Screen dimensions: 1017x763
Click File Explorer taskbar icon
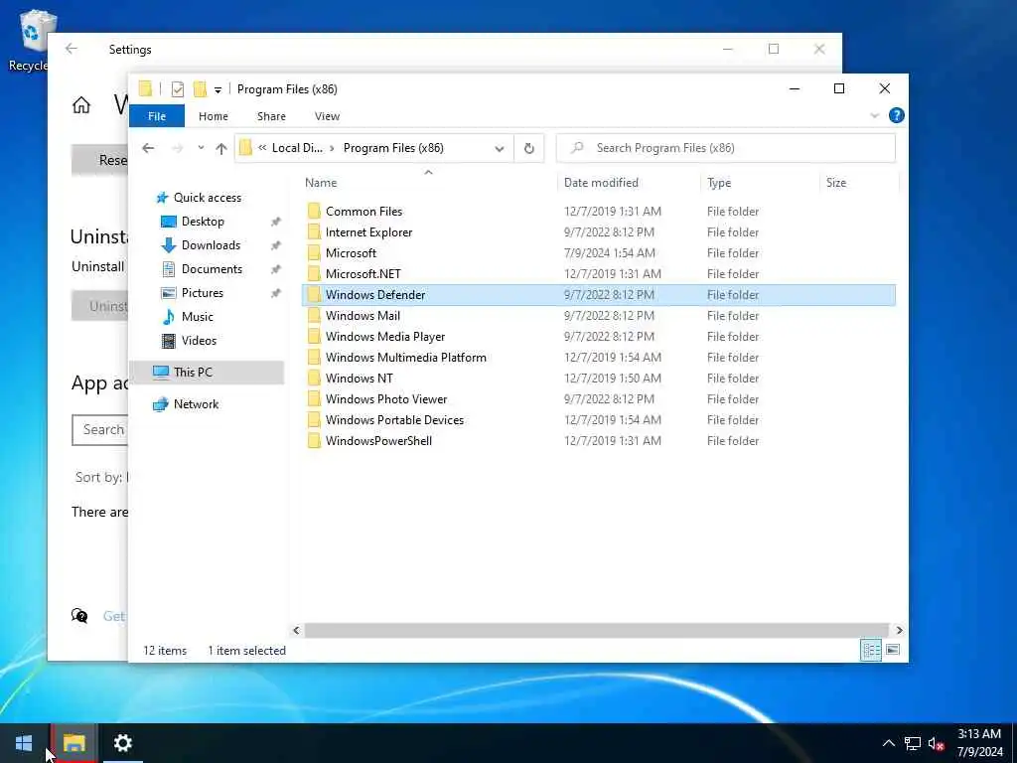[73, 743]
